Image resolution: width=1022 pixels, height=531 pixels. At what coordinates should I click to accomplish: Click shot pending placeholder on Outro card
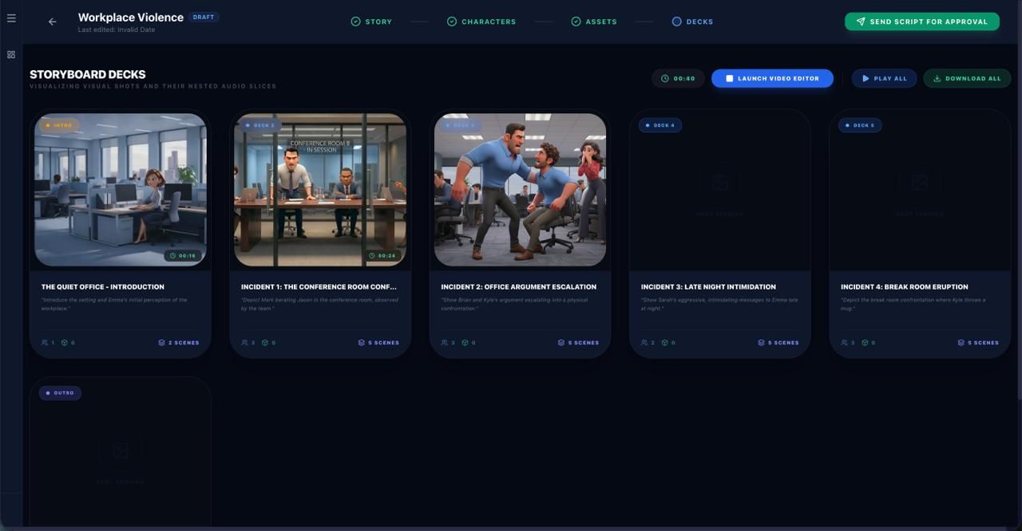point(121,459)
